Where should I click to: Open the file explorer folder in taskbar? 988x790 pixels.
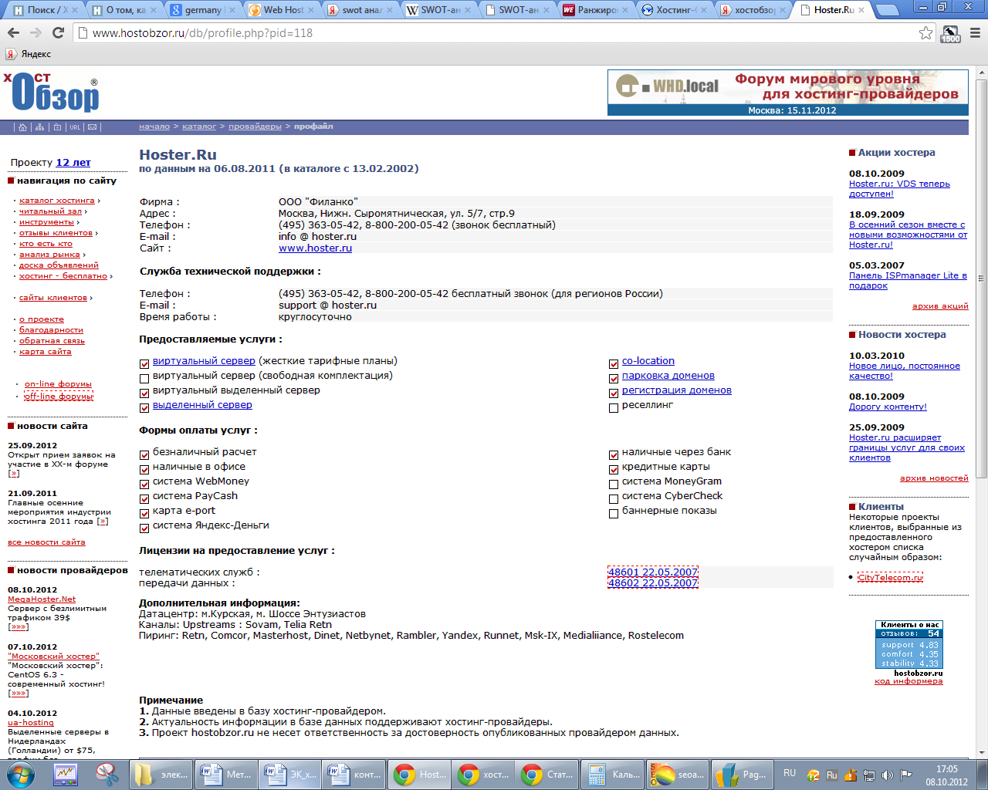tap(161, 775)
